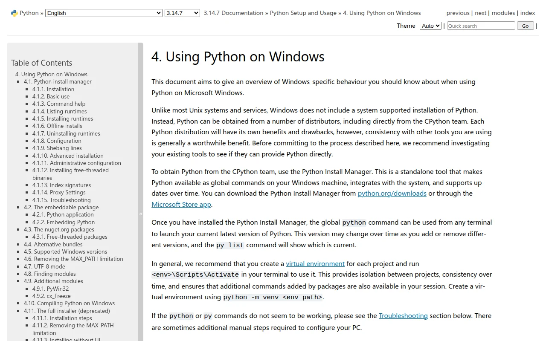Open 4.11.1. Installation steps
The image size is (546, 341).
[62, 318]
